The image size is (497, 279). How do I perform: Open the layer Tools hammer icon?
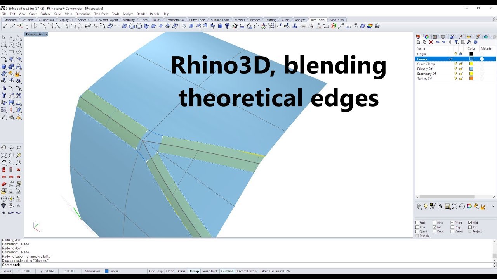pyautogui.click(x=469, y=42)
